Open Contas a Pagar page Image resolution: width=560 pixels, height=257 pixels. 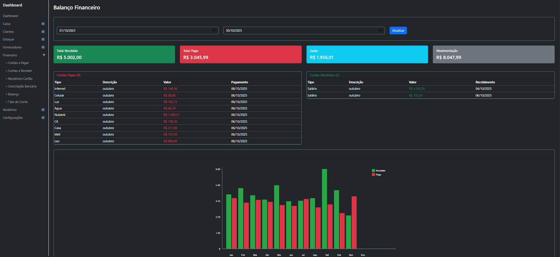pos(18,63)
